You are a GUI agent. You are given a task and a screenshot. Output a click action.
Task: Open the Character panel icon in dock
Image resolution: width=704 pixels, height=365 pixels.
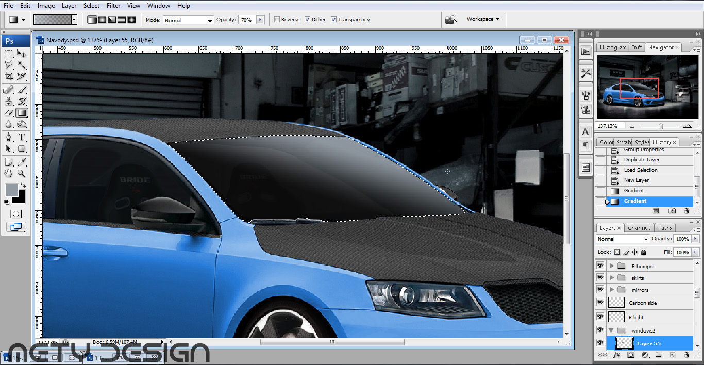[585, 132]
